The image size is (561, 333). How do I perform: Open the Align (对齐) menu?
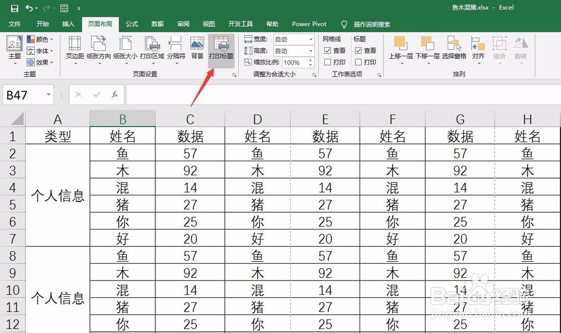(479, 50)
